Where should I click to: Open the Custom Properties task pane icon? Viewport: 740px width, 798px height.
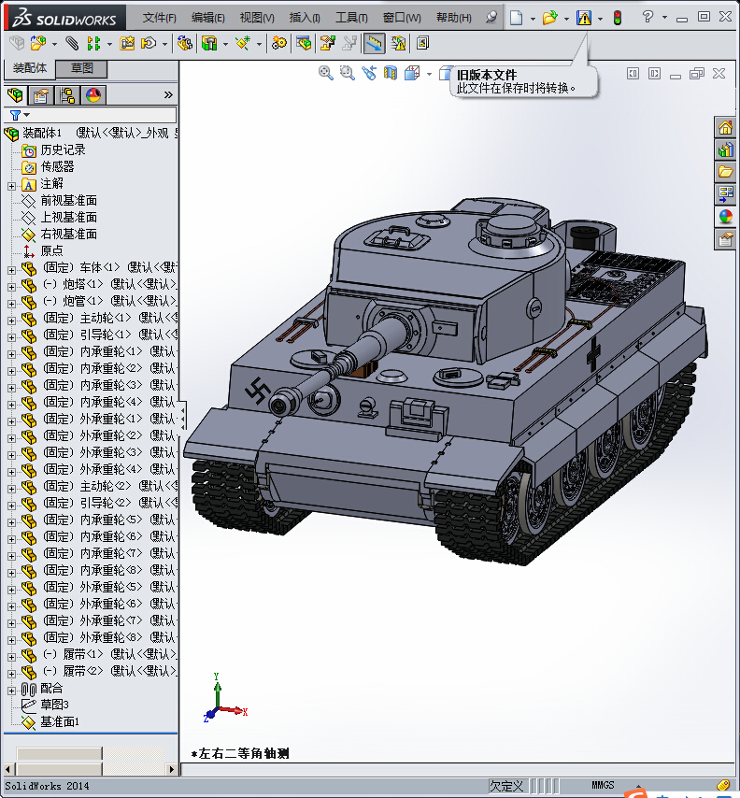(x=725, y=238)
